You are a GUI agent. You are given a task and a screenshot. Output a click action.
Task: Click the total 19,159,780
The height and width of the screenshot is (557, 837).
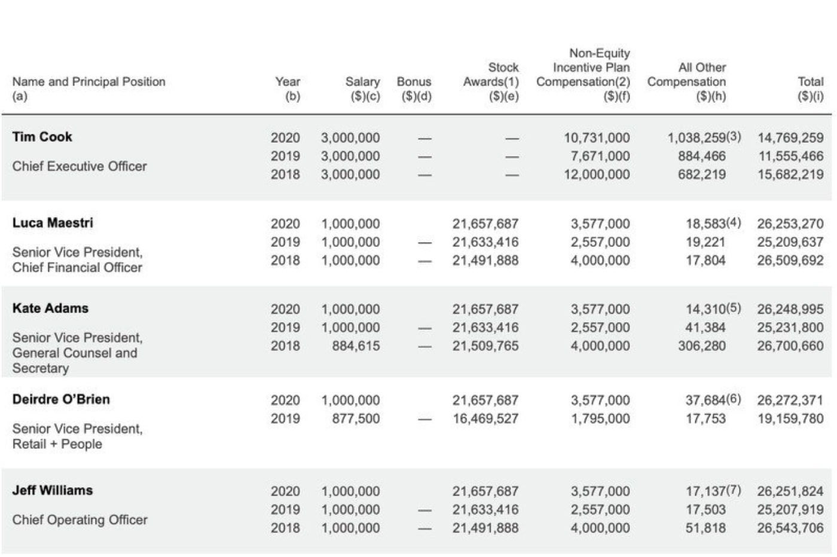(790, 419)
